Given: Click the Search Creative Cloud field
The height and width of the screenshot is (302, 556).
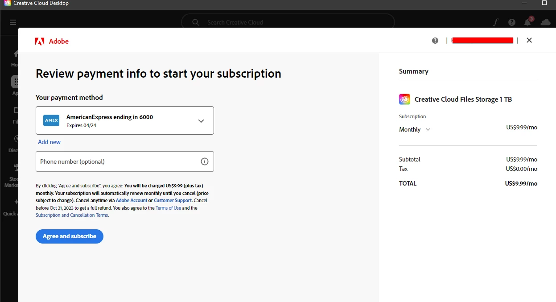Looking at the screenshot, I should coord(288,22).
